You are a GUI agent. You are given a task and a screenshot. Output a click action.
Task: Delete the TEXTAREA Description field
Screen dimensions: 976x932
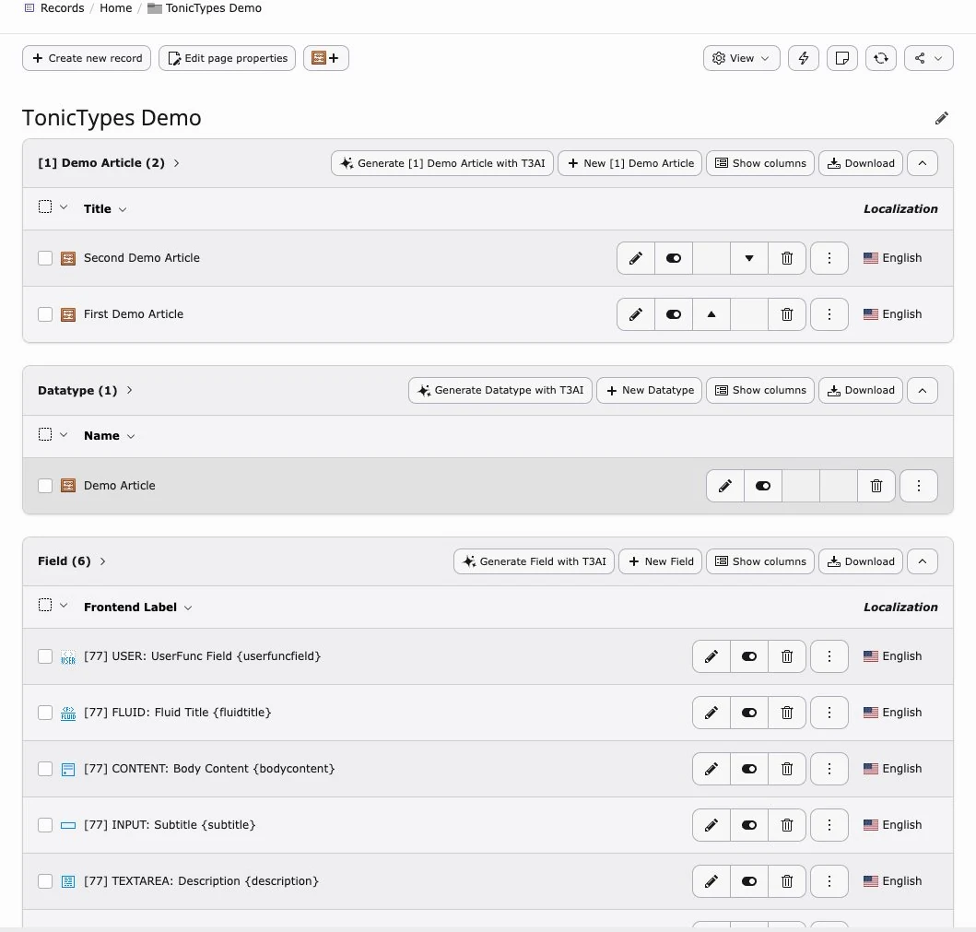[787, 881]
